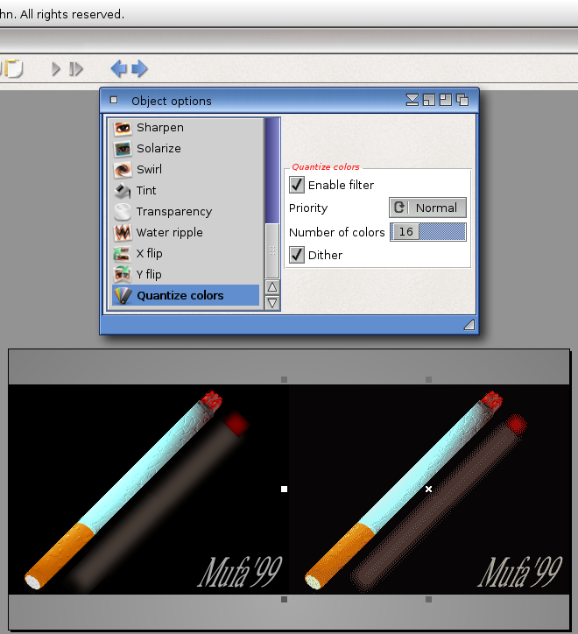Click the gray play triangle toolbar icon
578x634 pixels.
coord(56,69)
